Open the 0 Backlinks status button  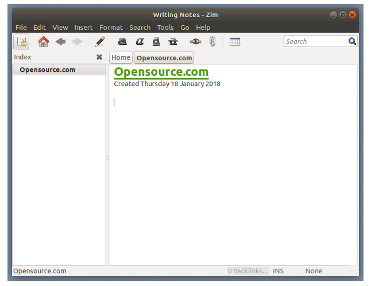[248, 271]
